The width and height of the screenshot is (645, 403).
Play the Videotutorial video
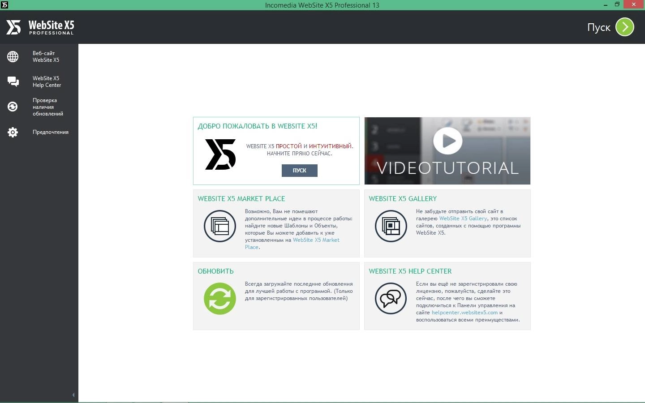447,141
